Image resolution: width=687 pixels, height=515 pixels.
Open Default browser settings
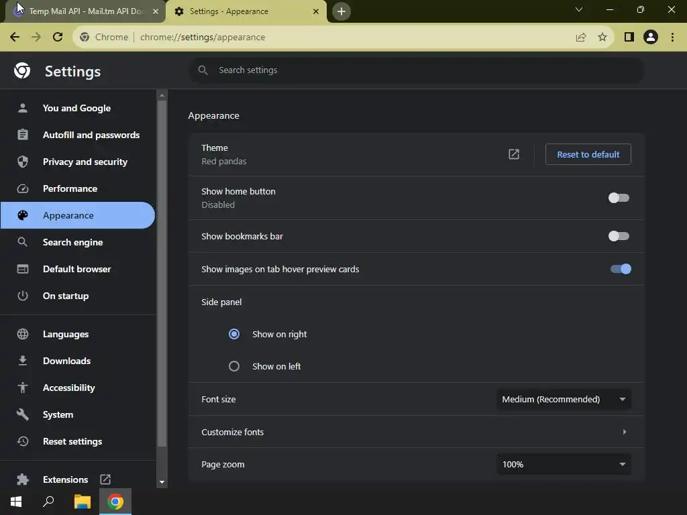(77, 269)
